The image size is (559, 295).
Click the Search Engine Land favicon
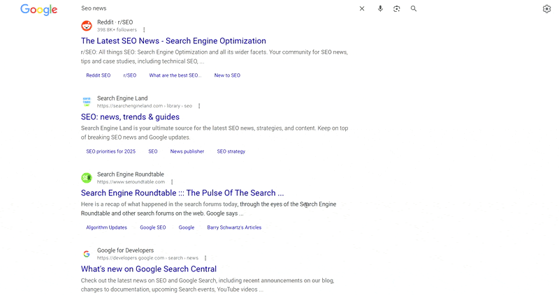tap(87, 102)
